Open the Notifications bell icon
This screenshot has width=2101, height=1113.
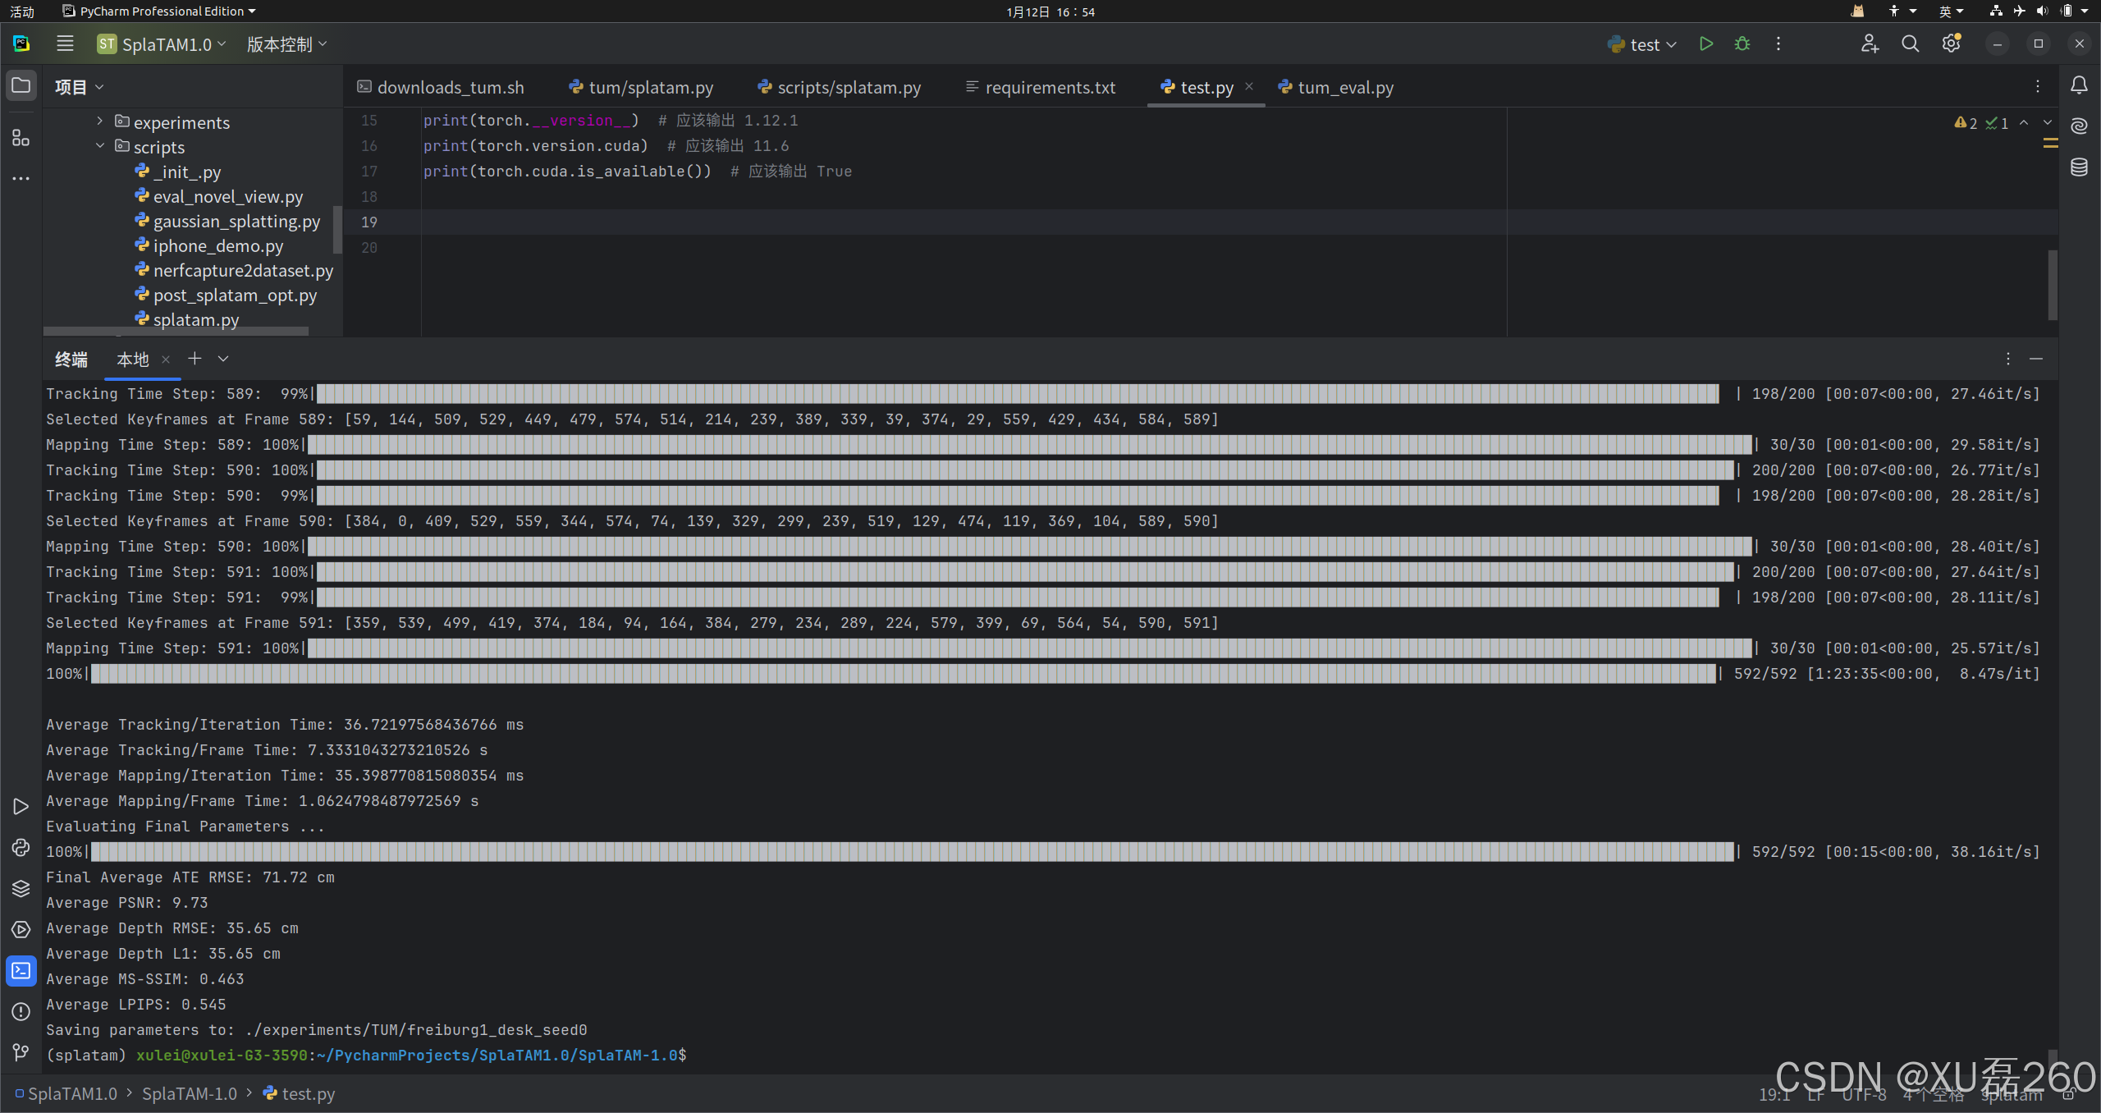(x=2079, y=85)
